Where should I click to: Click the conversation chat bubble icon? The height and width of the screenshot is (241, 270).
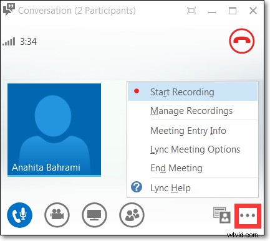(x=9, y=10)
